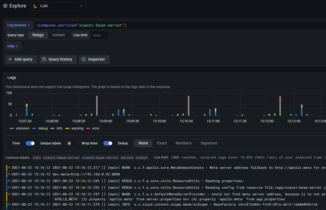Select Range query type

[38, 35]
